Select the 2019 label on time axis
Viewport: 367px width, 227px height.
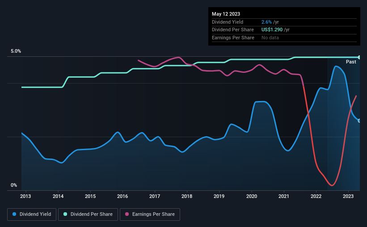(x=219, y=196)
